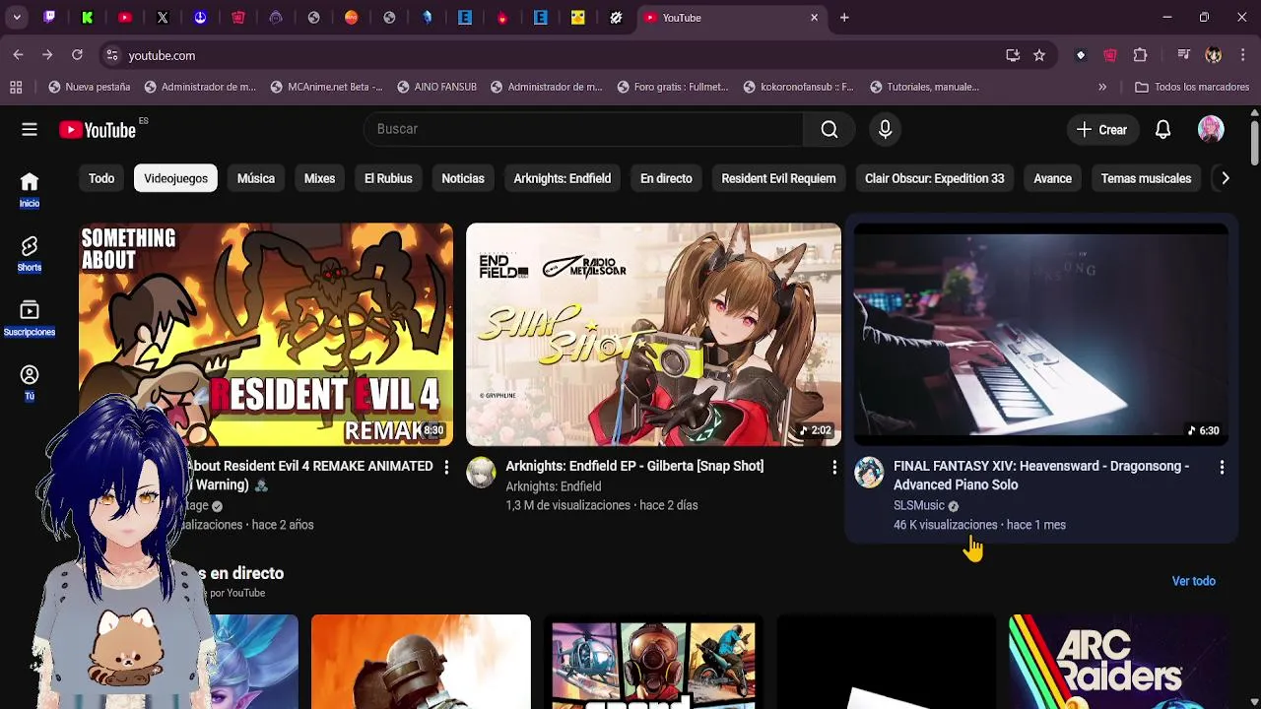Select the Todo filter chip
Screen dimensions: 1261x709
click(x=101, y=178)
